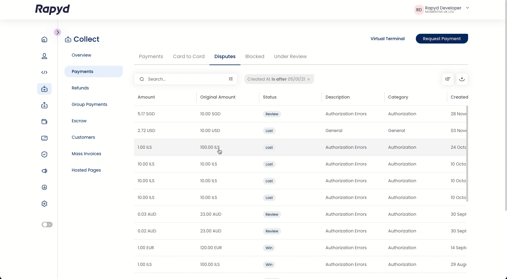The height and width of the screenshot is (279, 507).
Task: Click the Rapyd logo
Action: (x=53, y=9)
